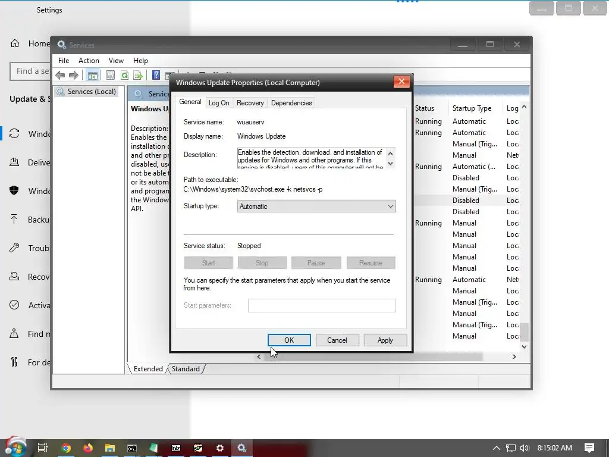Open File Explorer from taskbar
The height and width of the screenshot is (457, 609).
[x=110, y=448]
